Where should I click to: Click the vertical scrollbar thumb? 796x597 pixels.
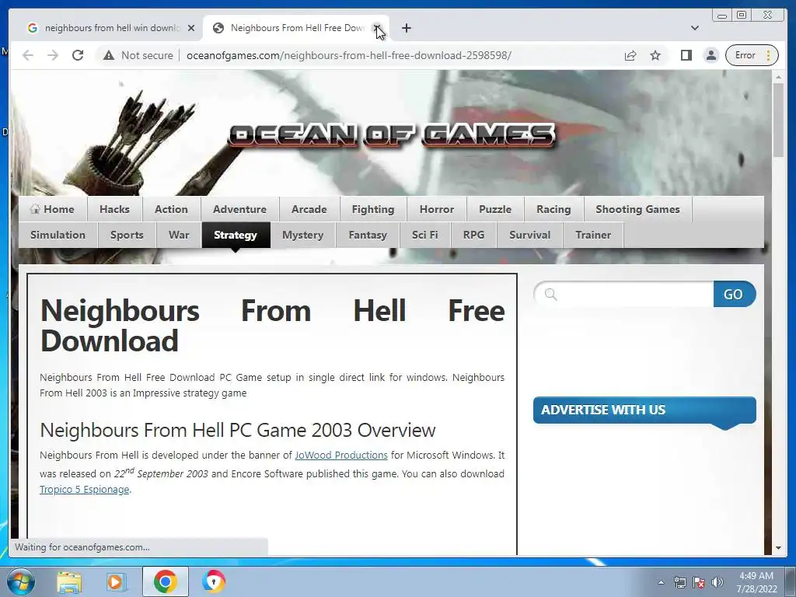click(778, 120)
